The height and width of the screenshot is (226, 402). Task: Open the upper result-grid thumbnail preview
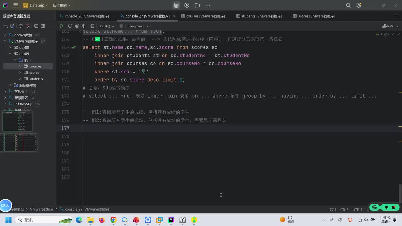pyautogui.click(x=17, y=121)
